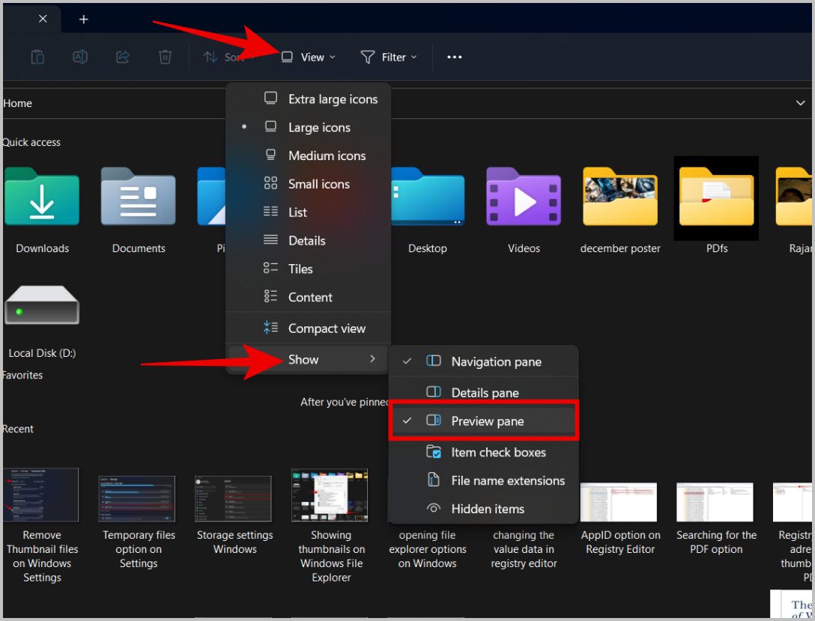Screen dimensions: 815x621
Task: Switch view to Large icons
Action: [319, 127]
